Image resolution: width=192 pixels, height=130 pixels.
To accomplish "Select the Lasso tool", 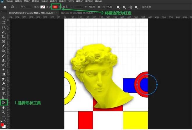I will click(x=3, y=27).
